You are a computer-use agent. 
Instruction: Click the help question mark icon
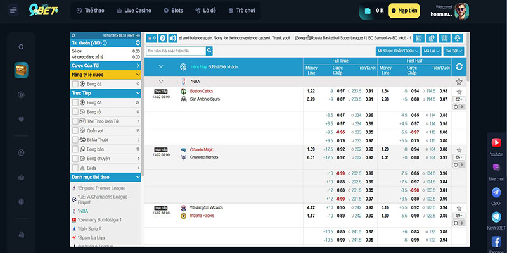tap(162, 38)
